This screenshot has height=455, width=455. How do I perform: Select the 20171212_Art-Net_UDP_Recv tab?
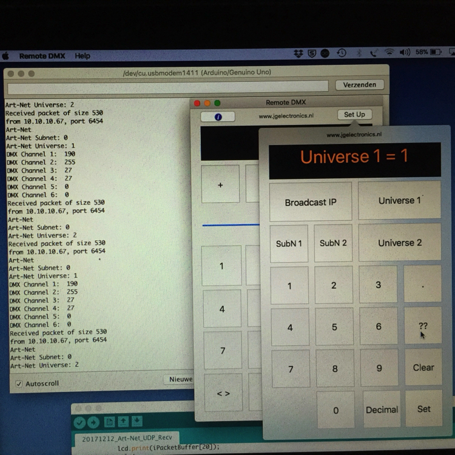[127, 438]
